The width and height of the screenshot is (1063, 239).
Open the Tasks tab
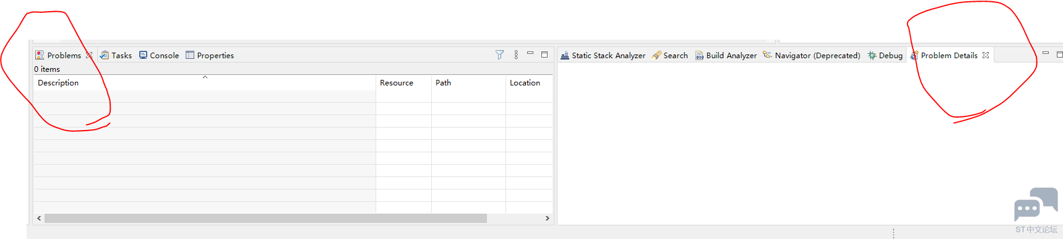[x=116, y=55]
